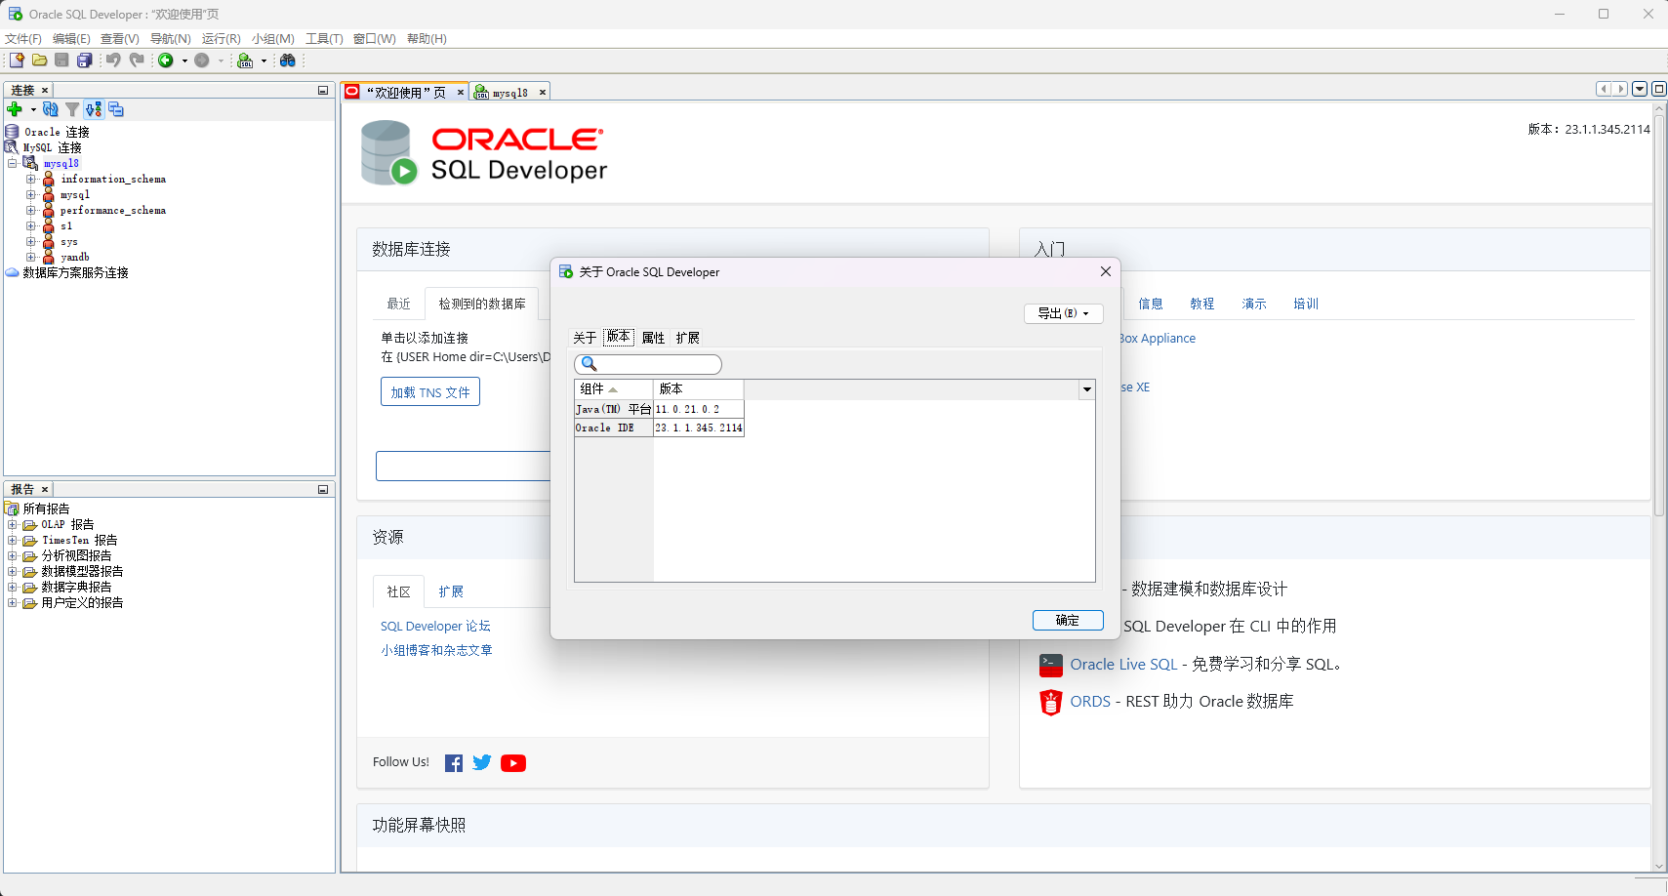The image size is (1668, 896).
Task: Open the New Connection dropdown arrow
Action: tap(33, 109)
